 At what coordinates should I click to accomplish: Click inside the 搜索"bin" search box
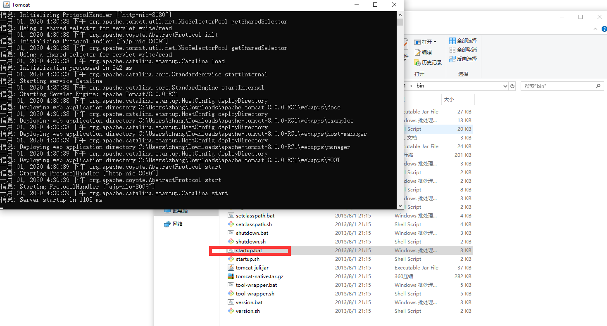click(x=554, y=85)
